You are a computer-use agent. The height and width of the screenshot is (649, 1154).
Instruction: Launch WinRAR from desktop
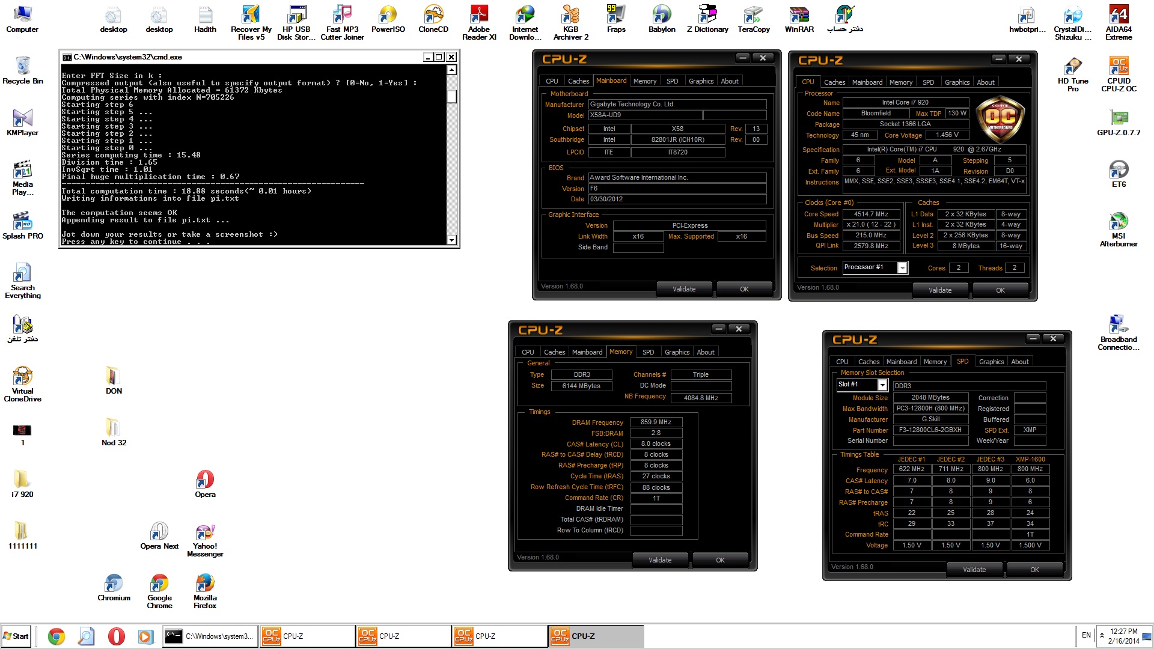(x=799, y=19)
